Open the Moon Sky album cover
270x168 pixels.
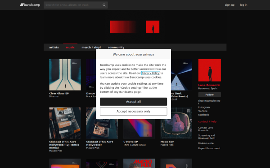[176, 123]
